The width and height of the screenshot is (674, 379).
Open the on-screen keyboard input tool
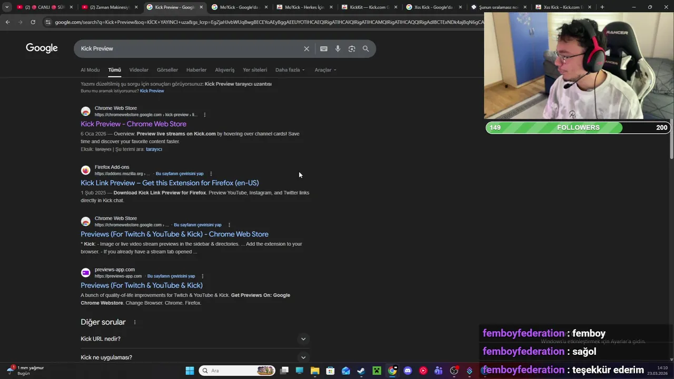click(324, 48)
